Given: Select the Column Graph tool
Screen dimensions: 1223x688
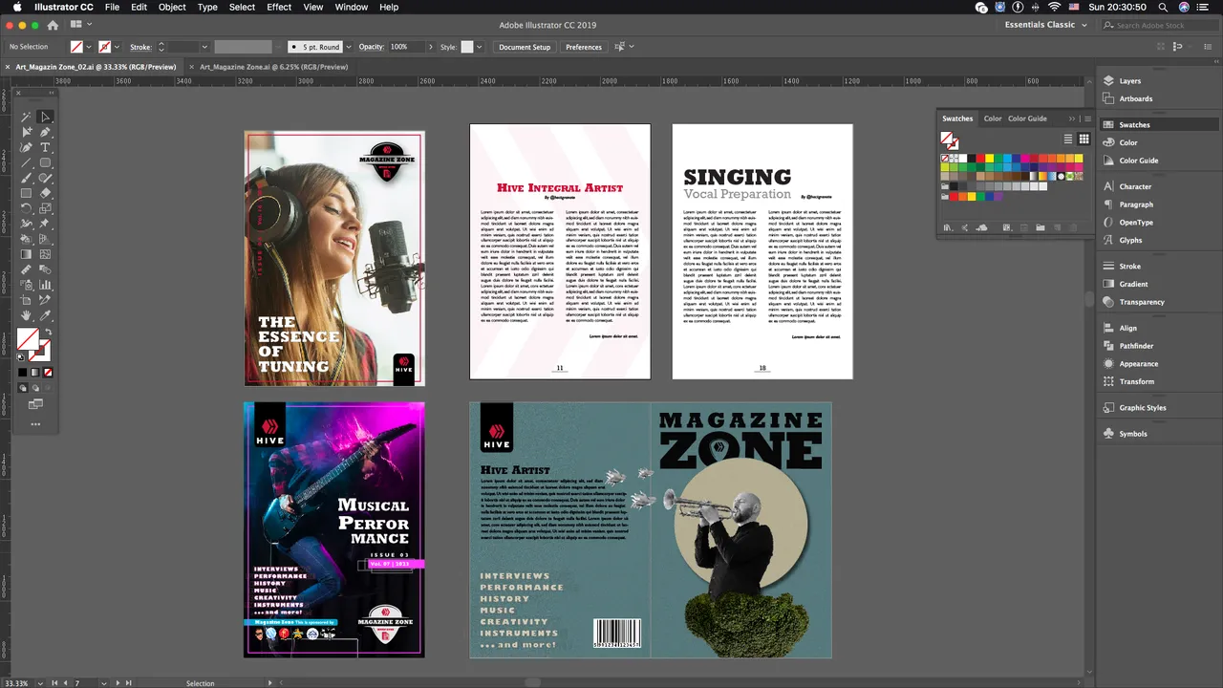Looking at the screenshot, I should [x=45, y=285].
